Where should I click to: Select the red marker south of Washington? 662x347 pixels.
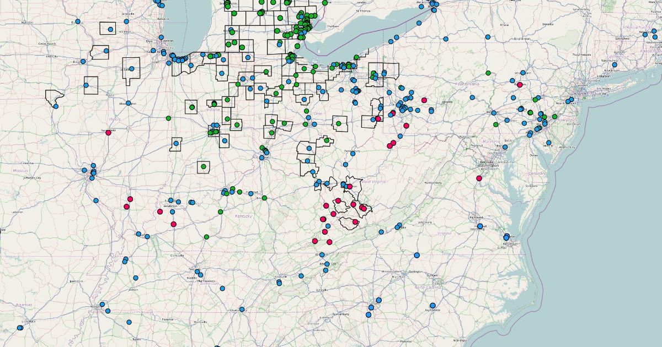[478, 178]
